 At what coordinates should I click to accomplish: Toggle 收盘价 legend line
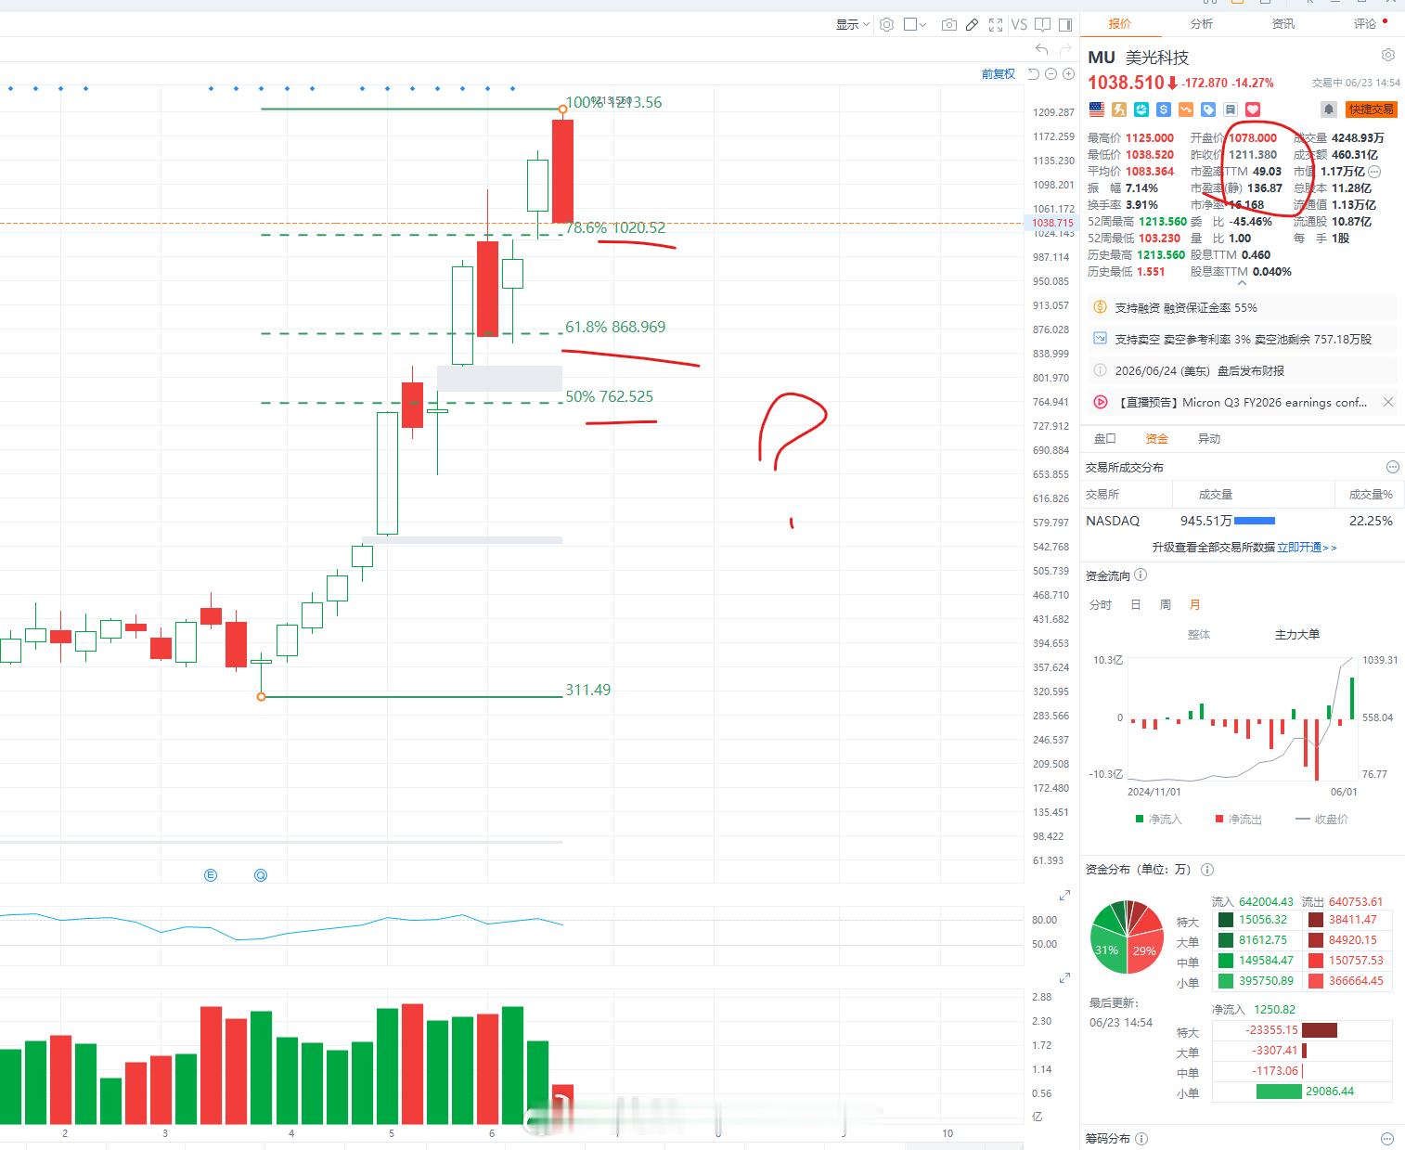pos(1321,819)
